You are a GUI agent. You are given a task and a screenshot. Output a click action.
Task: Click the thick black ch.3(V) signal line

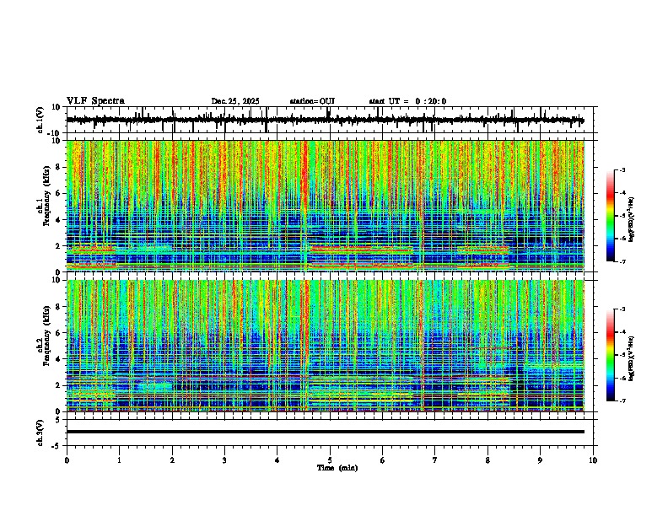click(325, 432)
